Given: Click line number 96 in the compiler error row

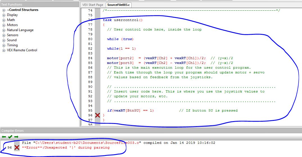Looking at the screenshot, I should [10, 147].
